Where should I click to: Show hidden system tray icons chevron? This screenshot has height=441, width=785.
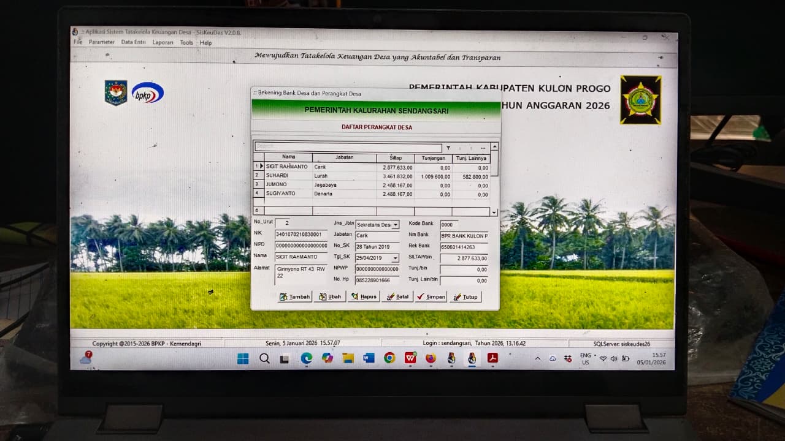pyautogui.click(x=538, y=358)
